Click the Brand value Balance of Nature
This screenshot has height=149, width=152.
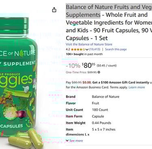[x=105, y=96]
